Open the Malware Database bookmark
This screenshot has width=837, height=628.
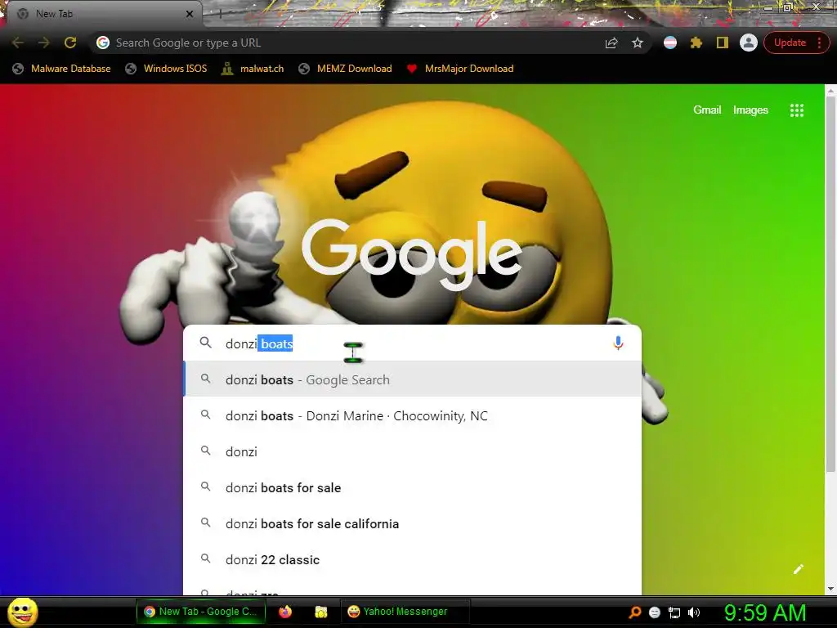pos(61,69)
